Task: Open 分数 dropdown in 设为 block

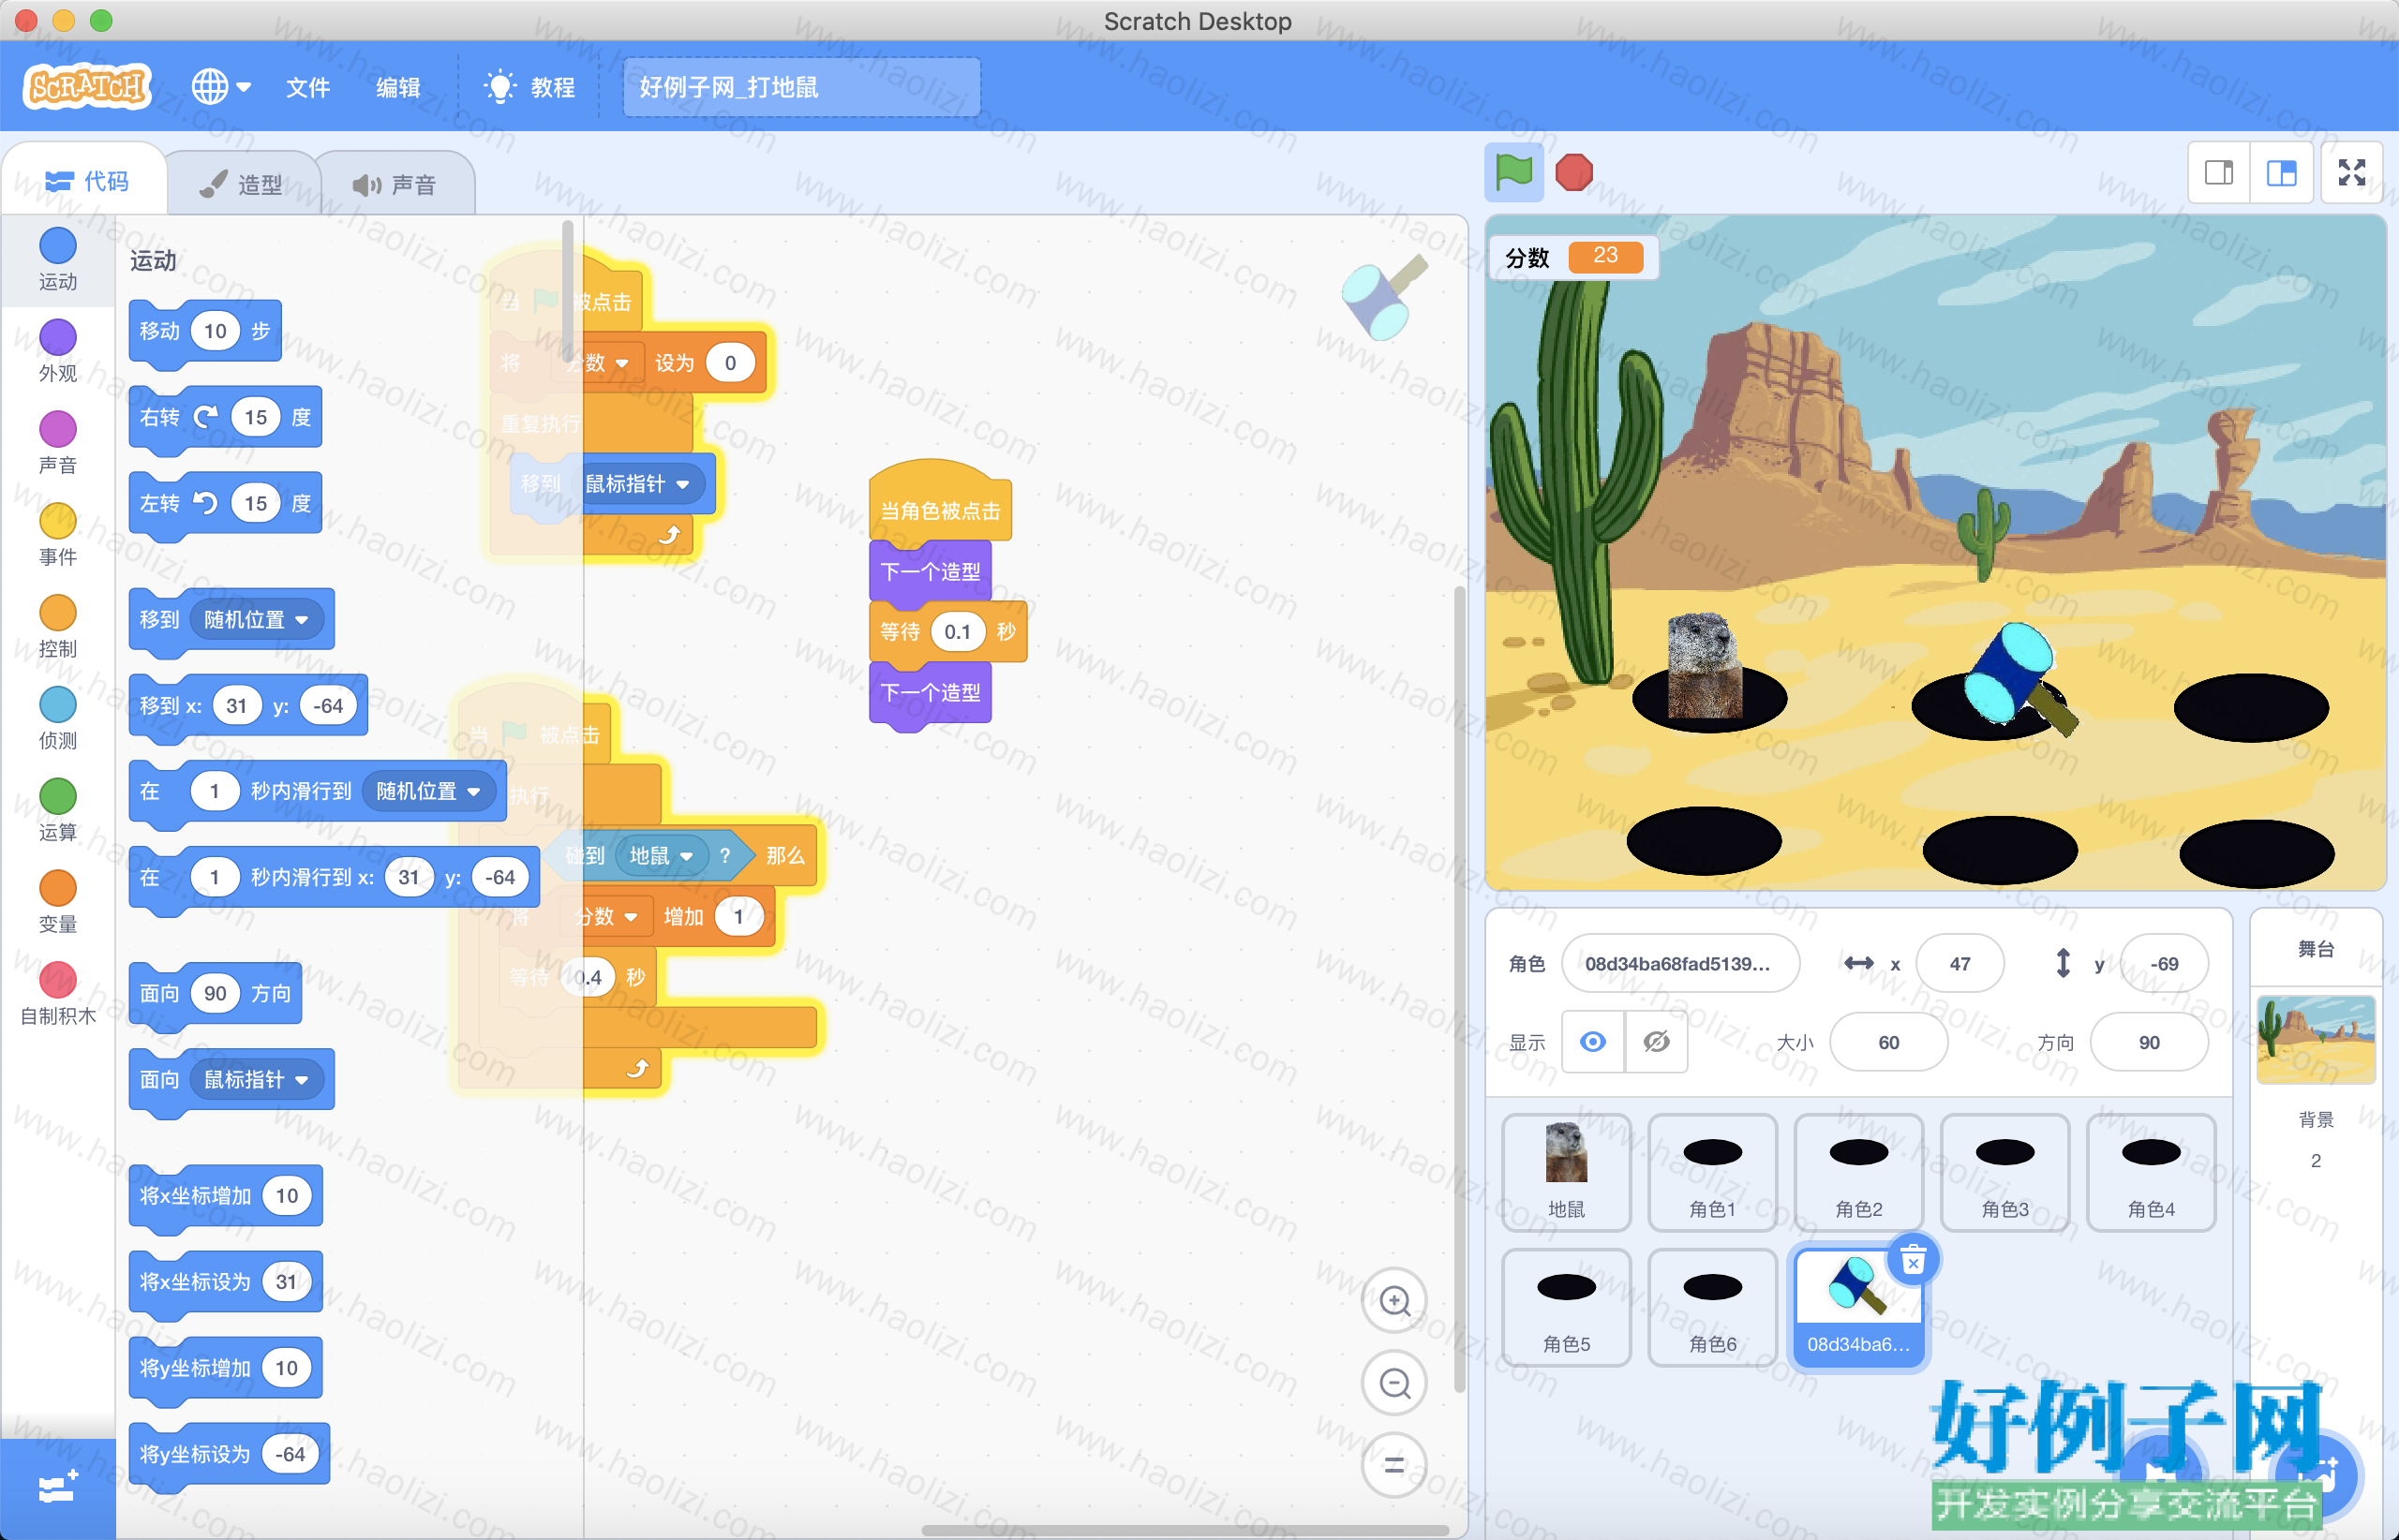Action: pyautogui.click(x=599, y=363)
